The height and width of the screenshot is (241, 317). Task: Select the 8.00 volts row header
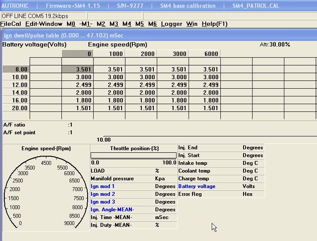pyautogui.click(x=16, y=69)
